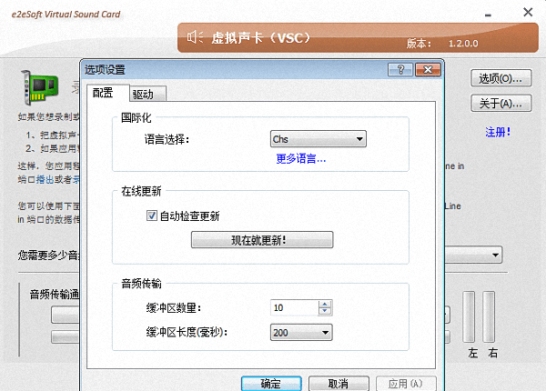The height and width of the screenshot is (391, 546).
Task: Open 关于(A)... in main window
Action: [501, 103]
